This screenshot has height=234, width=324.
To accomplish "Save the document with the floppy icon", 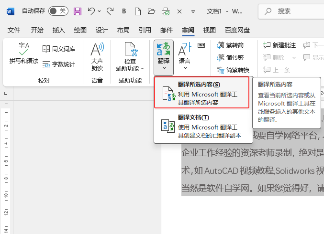I will [78, 11].
